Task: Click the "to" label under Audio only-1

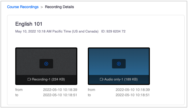Action: (89, 95)
